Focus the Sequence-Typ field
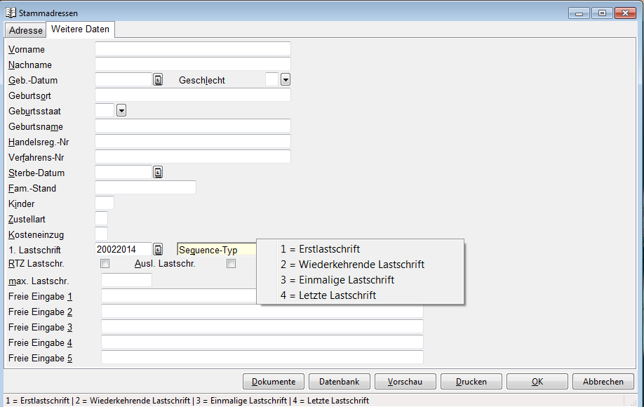This screenshot has height=407, width=644. (216, 250)
